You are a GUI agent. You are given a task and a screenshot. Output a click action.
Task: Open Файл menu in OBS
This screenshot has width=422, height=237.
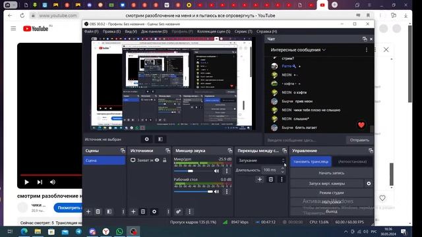pyautogui.click(x=91, y=32)
